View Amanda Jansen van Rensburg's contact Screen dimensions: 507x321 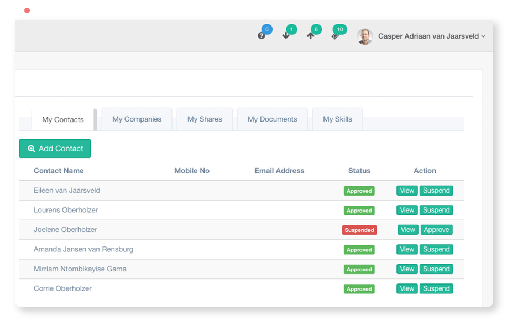click(x=407, y=250)
